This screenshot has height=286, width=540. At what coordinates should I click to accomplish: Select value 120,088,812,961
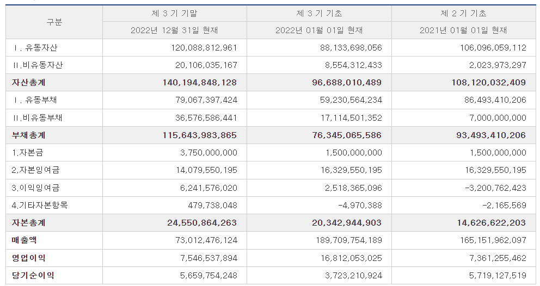(204, 48)
